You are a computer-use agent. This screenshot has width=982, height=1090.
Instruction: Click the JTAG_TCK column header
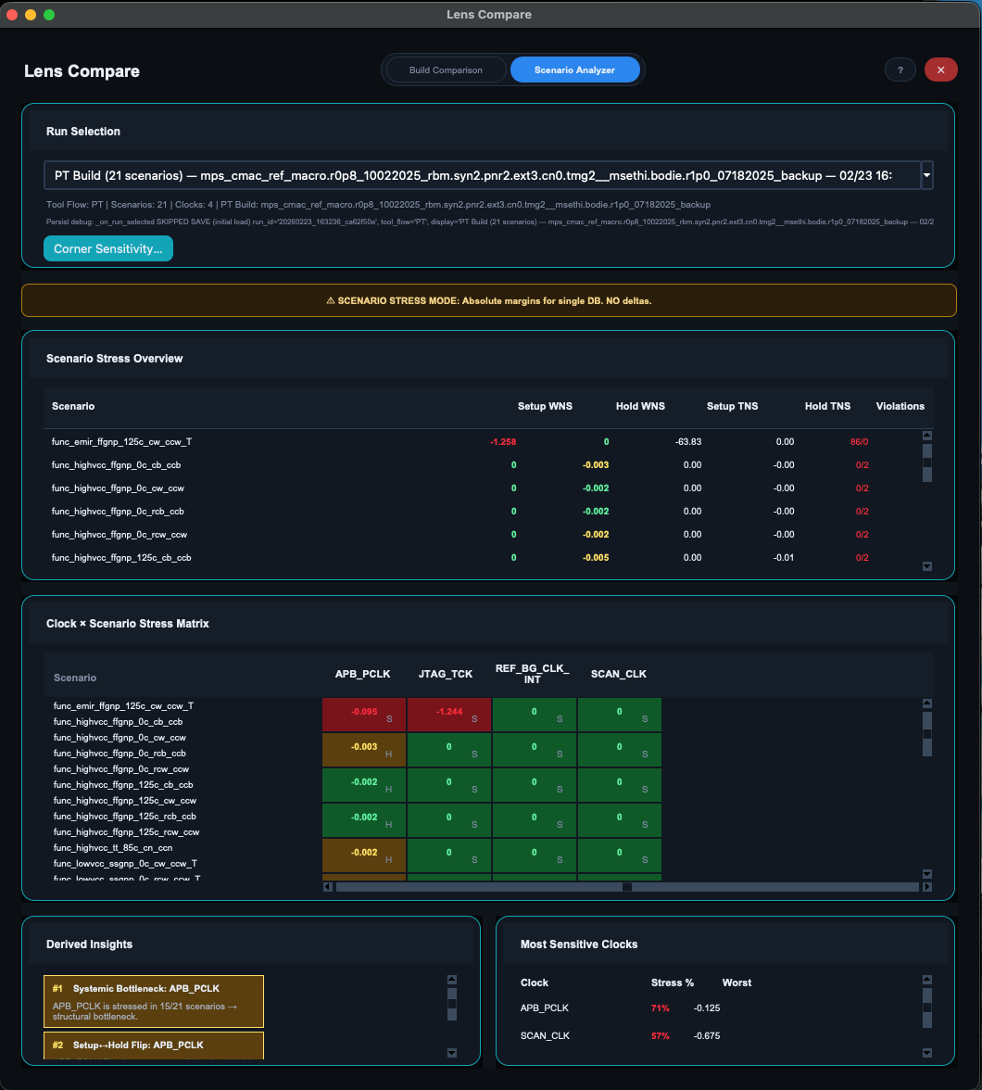tap(446, 674)
